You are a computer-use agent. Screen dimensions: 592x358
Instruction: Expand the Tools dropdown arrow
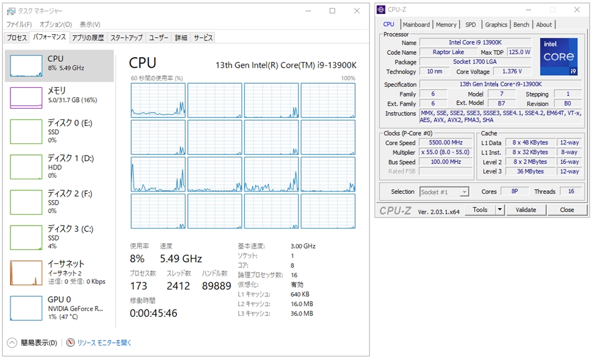(500, 209)
